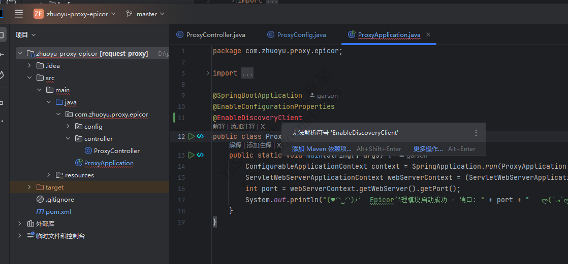This screenshot has width=568, height=264.
Task: Open tooltip three-dot options menu
Action: pyautogui.click(x=476, y=133)
